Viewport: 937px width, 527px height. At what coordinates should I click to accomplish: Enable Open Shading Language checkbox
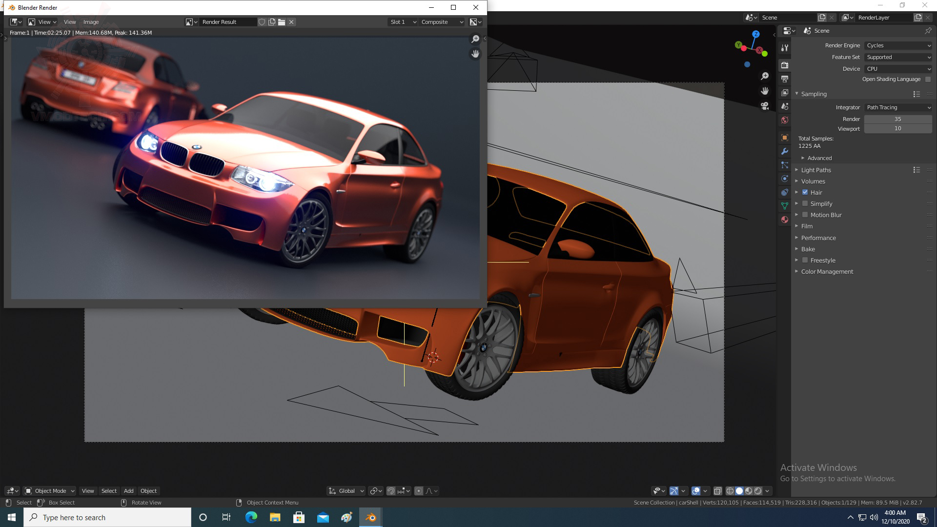click(928, 79)
